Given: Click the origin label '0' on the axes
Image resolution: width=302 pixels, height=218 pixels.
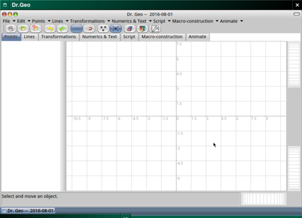Looking at the screenshot, I should point(178,119).
